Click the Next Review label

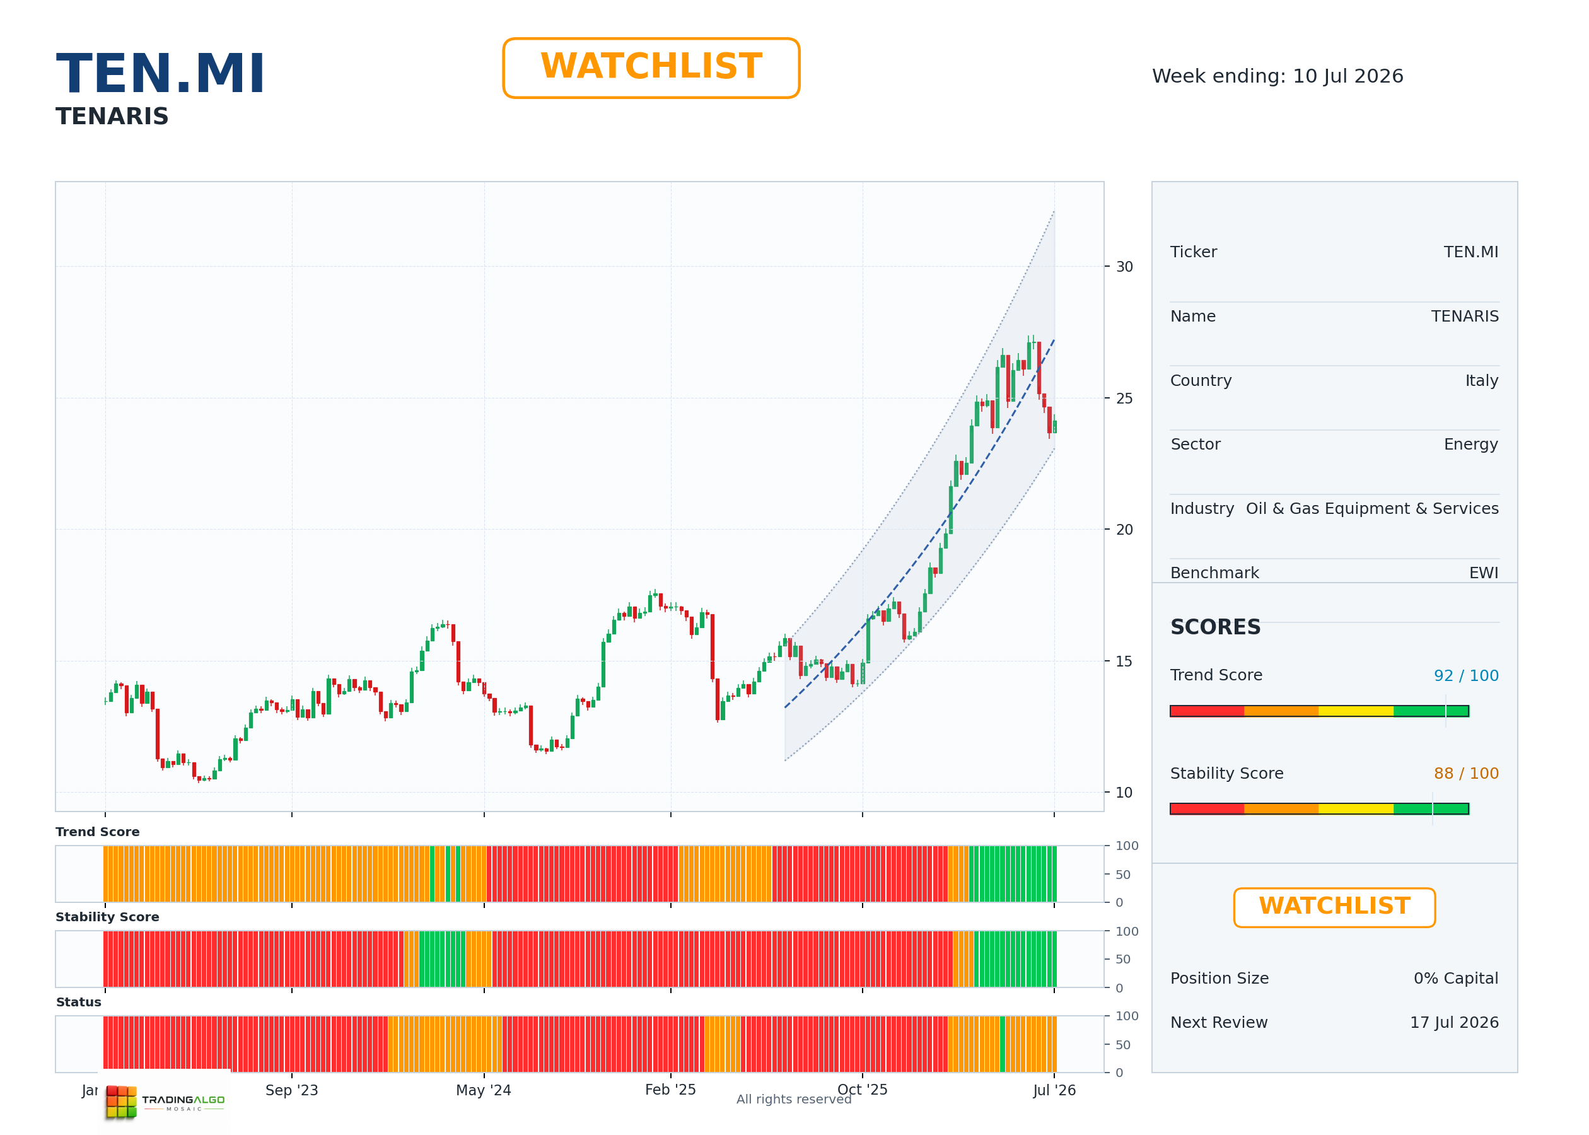click(x=1219, y=1023)
